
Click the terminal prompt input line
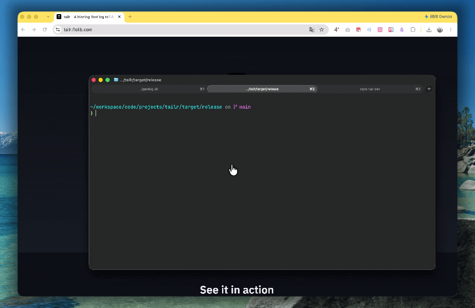point(262,113)
